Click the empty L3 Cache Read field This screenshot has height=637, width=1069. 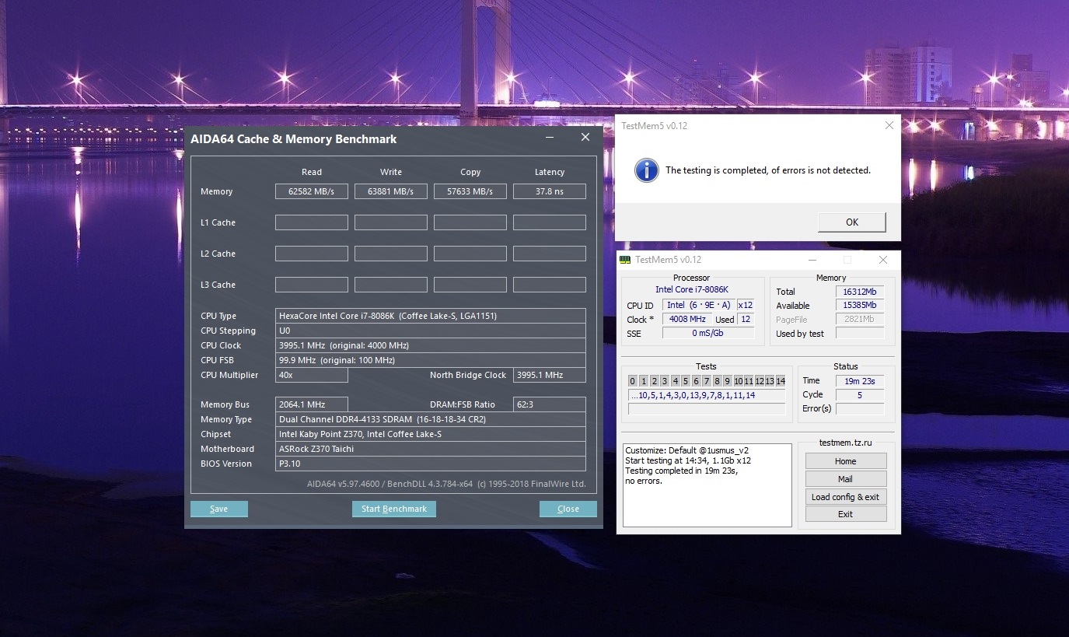pos(312,285)
